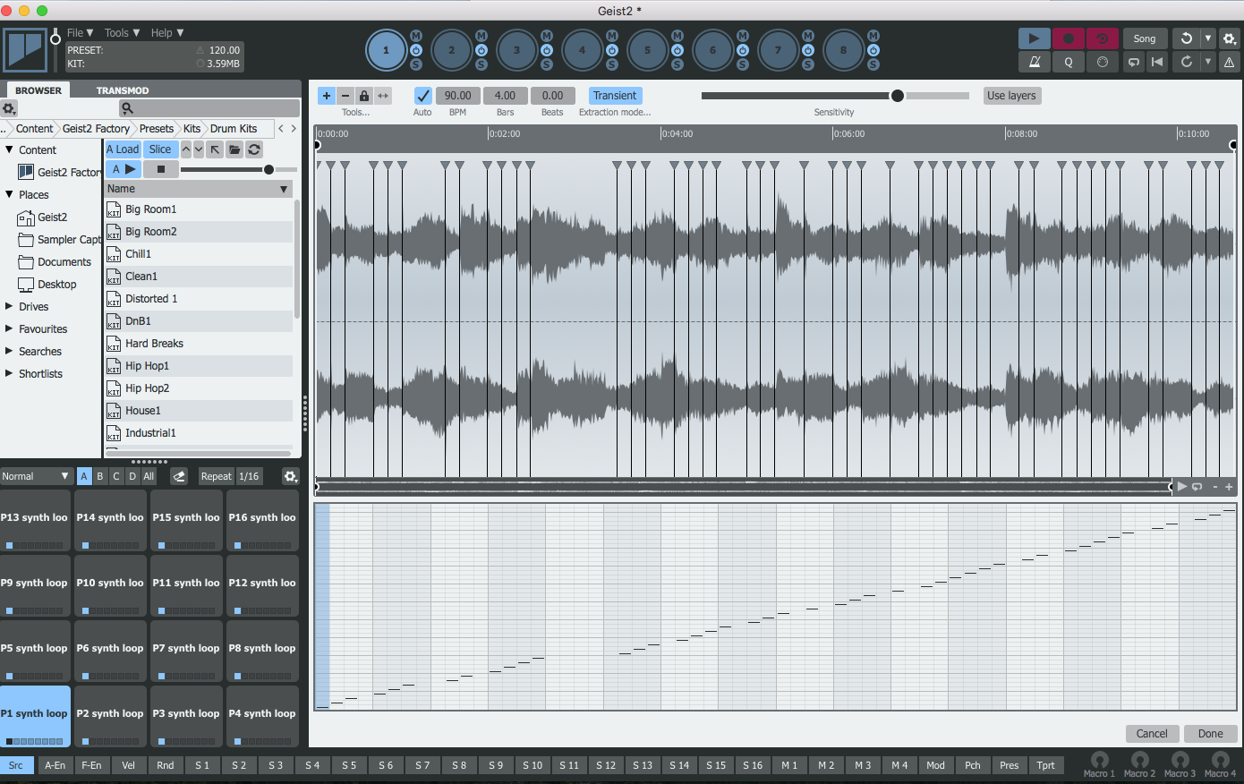This screenshot has height=784, width=1244.
Task: Click the lock slice tool icon
Action: [x=364, y=96]
